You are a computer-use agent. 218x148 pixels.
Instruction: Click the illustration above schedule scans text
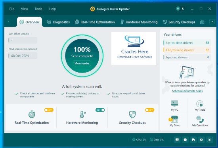(187, 72)
